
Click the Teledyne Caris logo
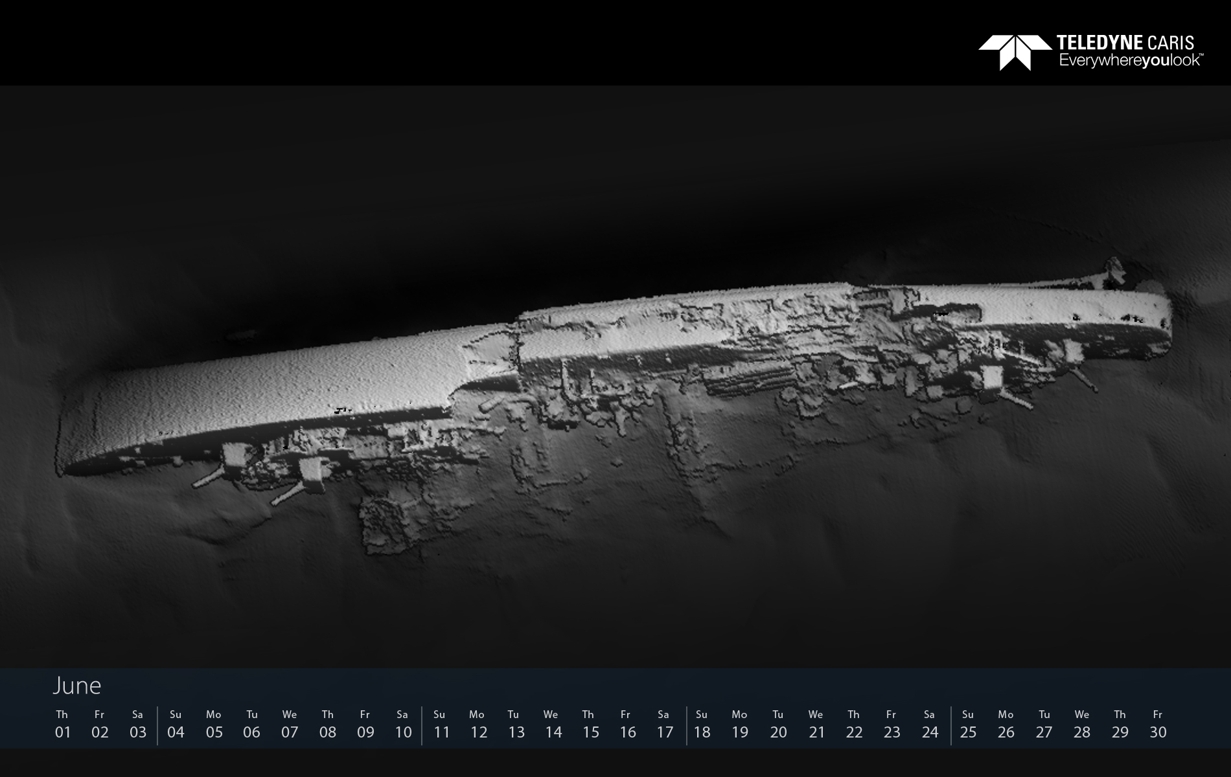pos(1091,52)
